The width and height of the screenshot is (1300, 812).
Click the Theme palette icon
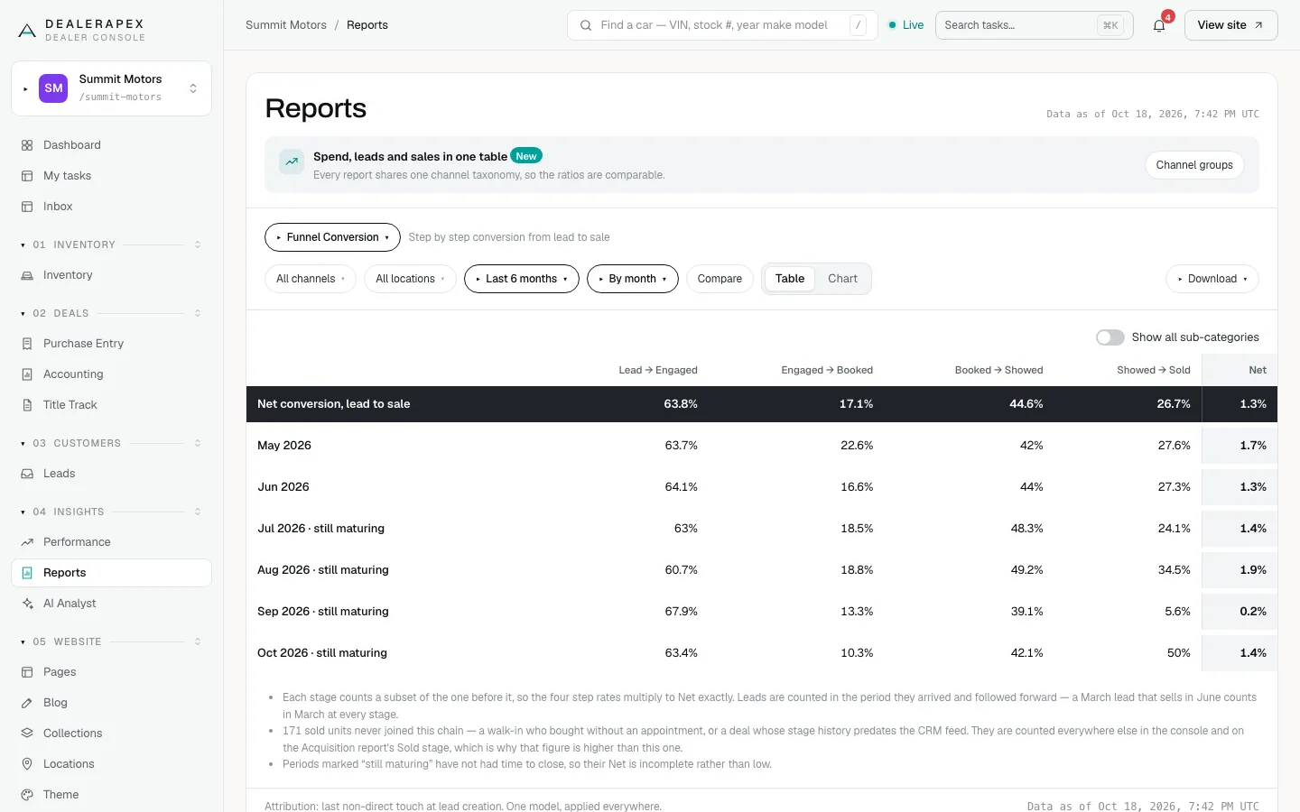point(27,795)
